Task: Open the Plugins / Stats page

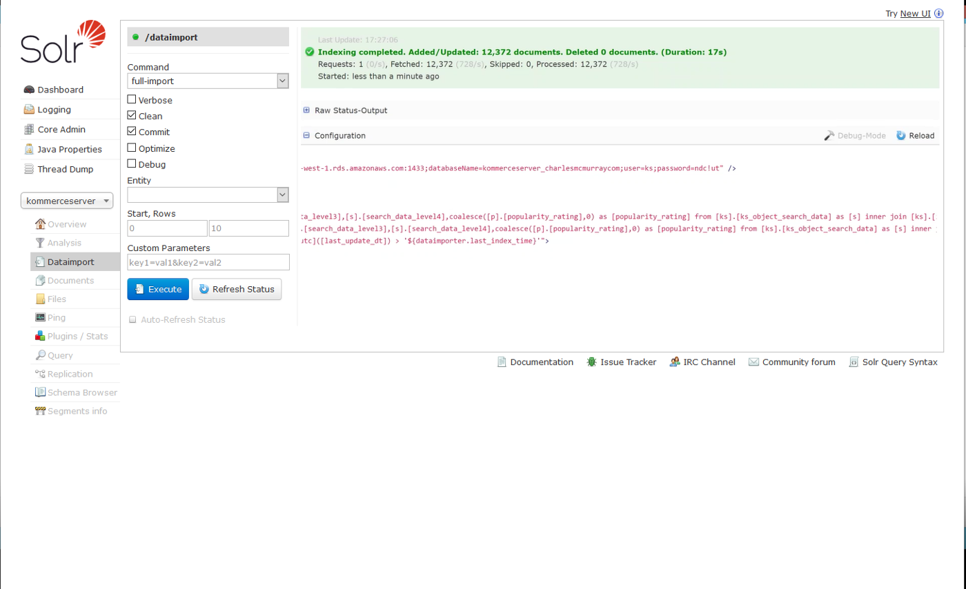Action: tap(77, 337)
